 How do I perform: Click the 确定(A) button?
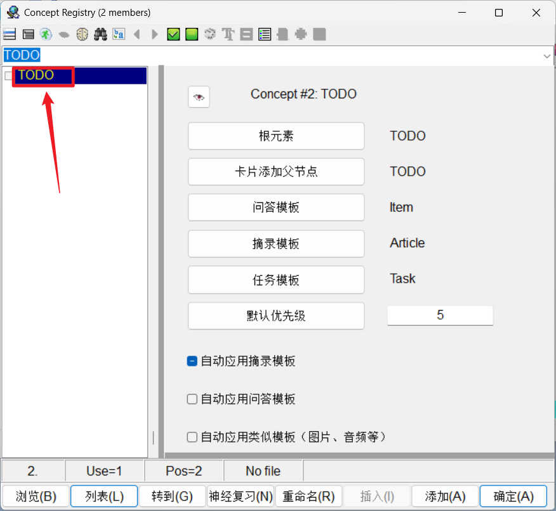click(513, 496)
